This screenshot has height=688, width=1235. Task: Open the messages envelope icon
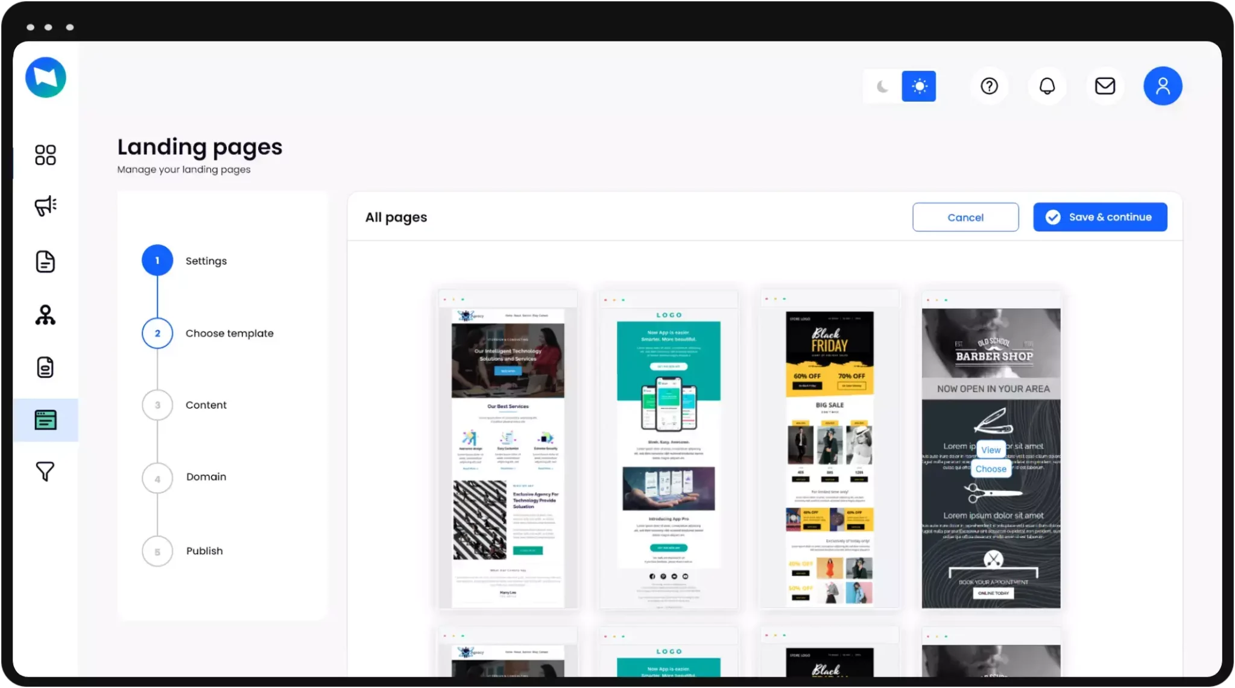pyautogui.click(x=1105, y=86)
